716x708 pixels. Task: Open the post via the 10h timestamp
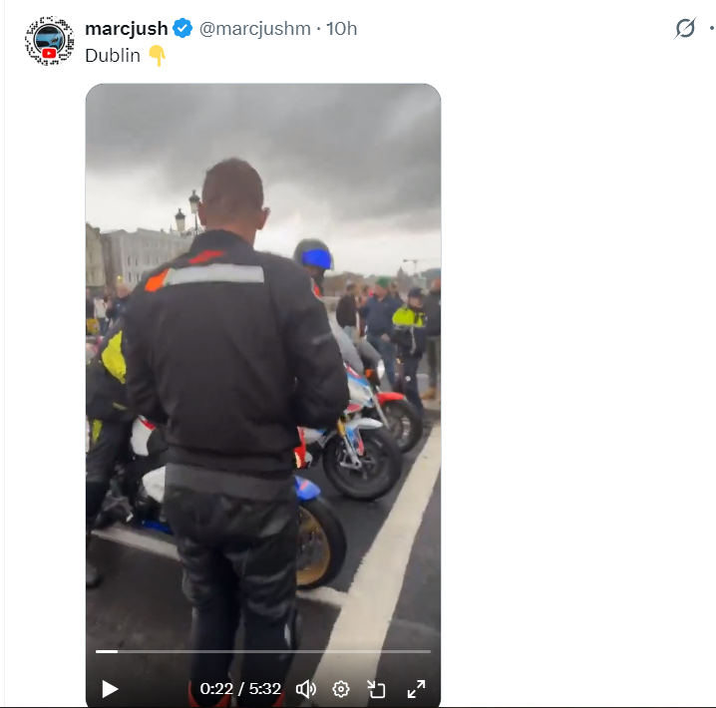(x=342, y=28)
